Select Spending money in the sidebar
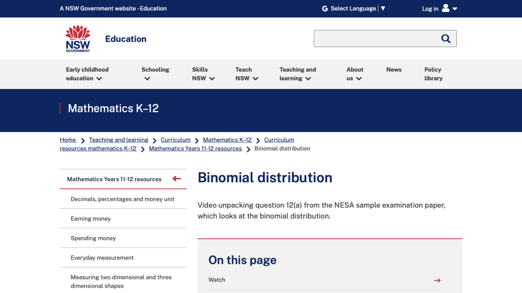This screenshot has height=293, width=522. tap(93, 238)
